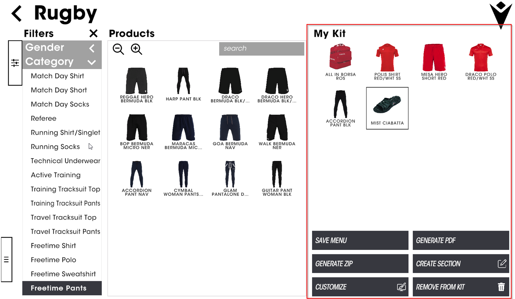The image size is (515, 299).
Task: Click the Save Menu button
Action: tap(360, 240)
